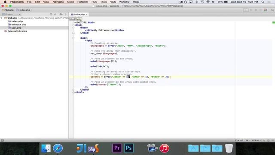The image size is (275, 155).
Task: Select oldindex.php in the project tree
Action: (x=18, y=25)
